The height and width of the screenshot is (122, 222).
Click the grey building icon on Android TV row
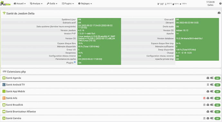[208, 85]
